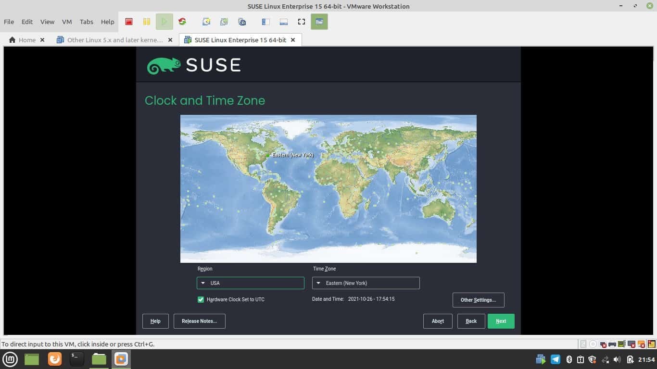The image size is (657, 369).
Task: Open Telegram from the system tray
Action: pos(556,359)
